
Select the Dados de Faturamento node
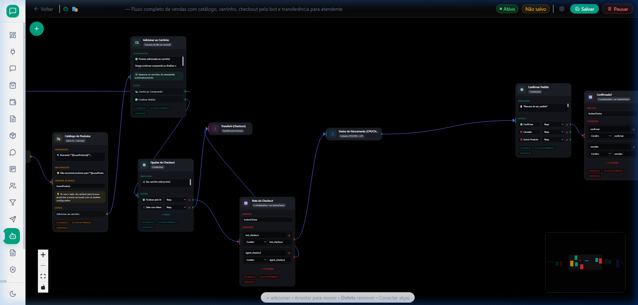click(x=354, y=134)
